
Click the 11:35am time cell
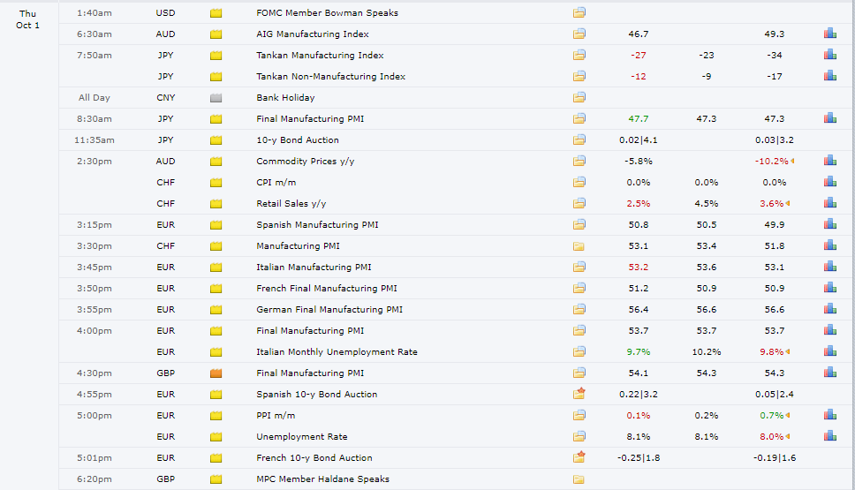(x=95, y=139)
